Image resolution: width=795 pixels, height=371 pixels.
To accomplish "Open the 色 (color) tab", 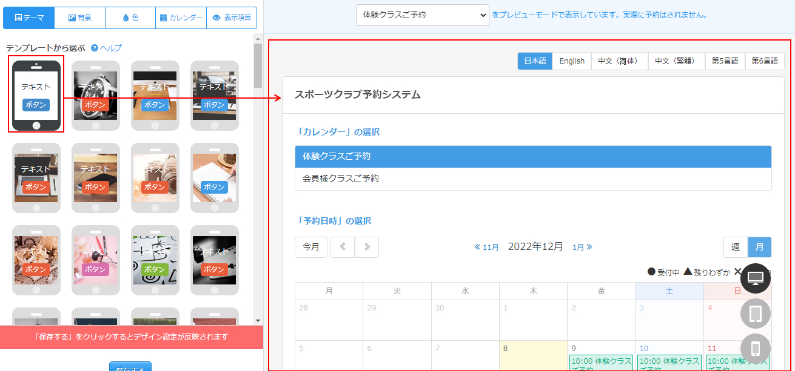I will tap(130, 18).
